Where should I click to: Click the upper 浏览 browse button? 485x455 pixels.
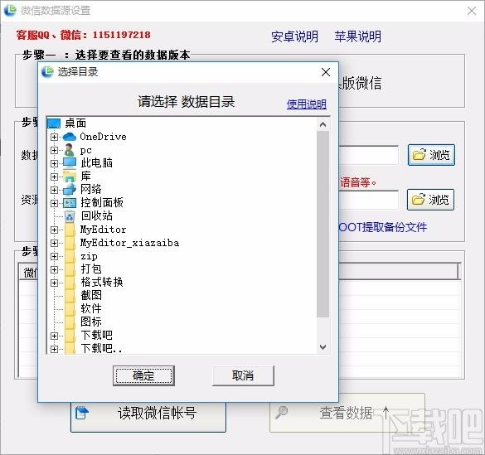[x=431, y=155]
